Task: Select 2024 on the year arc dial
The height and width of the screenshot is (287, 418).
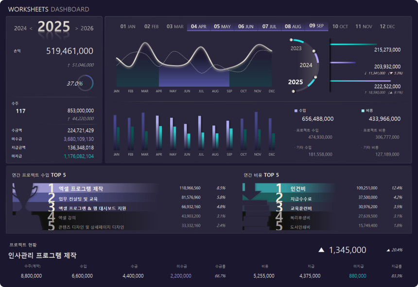Action: (x=306, y=65)
